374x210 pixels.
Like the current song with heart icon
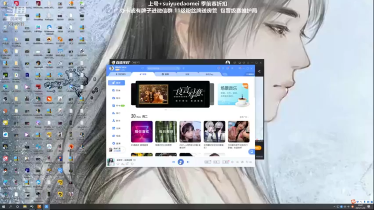[118, 164]
